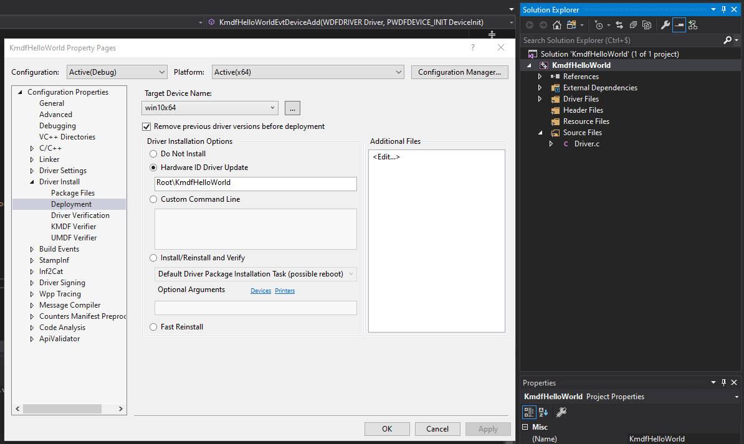
Task: Pin the Solution Explorer panel
Action: point(723,9)
